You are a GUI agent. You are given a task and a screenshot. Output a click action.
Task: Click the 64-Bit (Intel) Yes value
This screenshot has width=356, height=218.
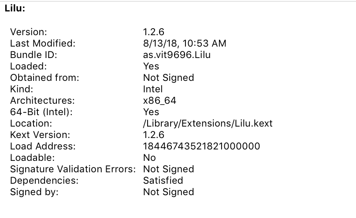[151, 112]
